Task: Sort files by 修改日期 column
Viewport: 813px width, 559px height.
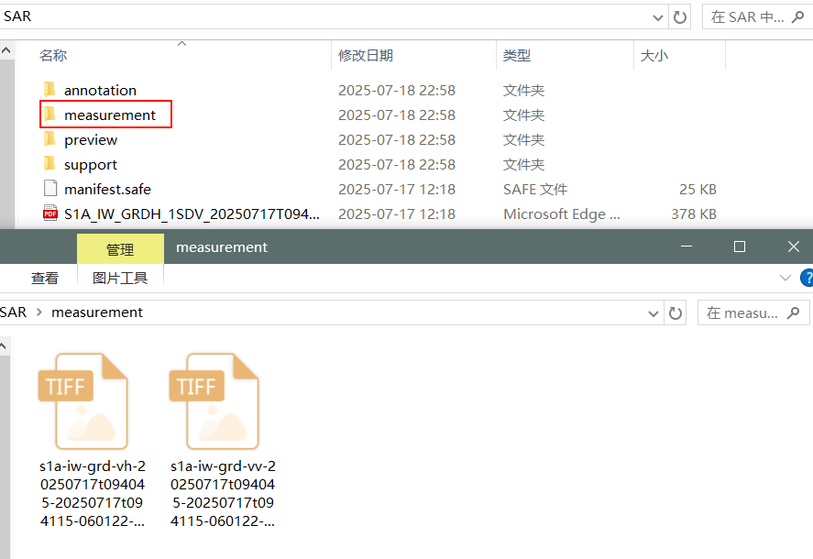Action: pos(367,55)
